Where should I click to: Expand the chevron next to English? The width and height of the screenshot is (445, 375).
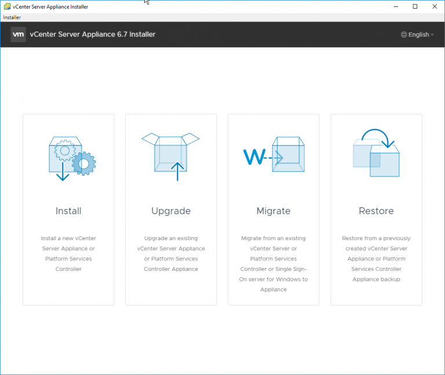pyautogui.click(x=432, y=35)
